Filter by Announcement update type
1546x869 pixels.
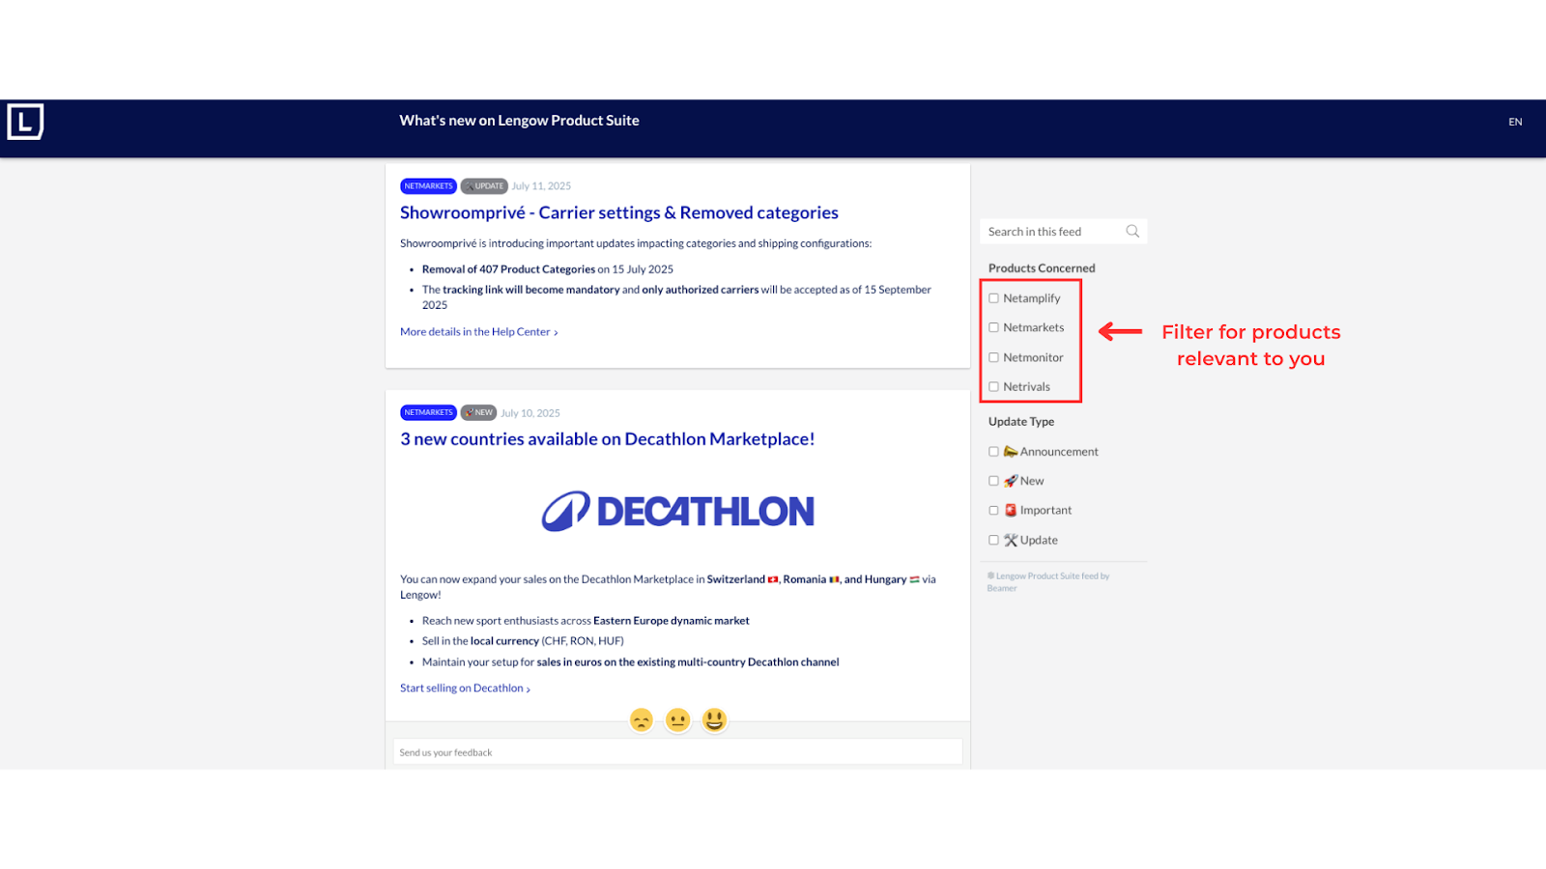tap(993, 452)
